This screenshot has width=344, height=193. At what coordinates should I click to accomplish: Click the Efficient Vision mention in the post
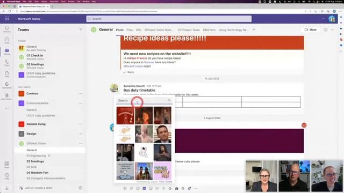pyautogui.click(x=133, y=66)
